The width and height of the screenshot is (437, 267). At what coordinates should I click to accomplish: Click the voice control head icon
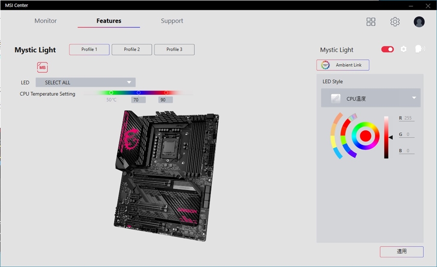point(420,49)
